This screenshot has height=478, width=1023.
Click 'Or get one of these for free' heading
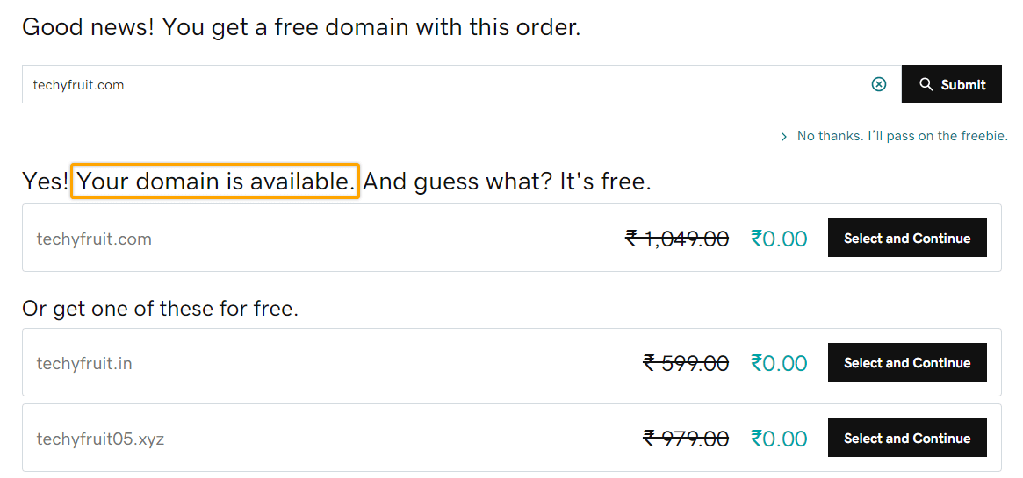[161, 307]
